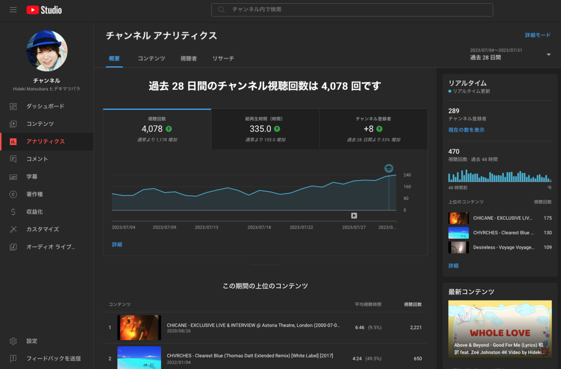
Task: Open ダッシュボード in the sidebar
Action: [47, 106]
